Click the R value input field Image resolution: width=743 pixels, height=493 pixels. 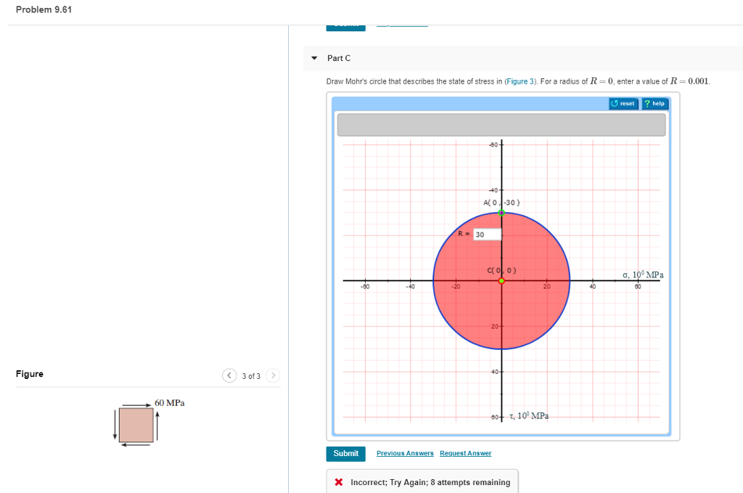[x=485, y=234]
